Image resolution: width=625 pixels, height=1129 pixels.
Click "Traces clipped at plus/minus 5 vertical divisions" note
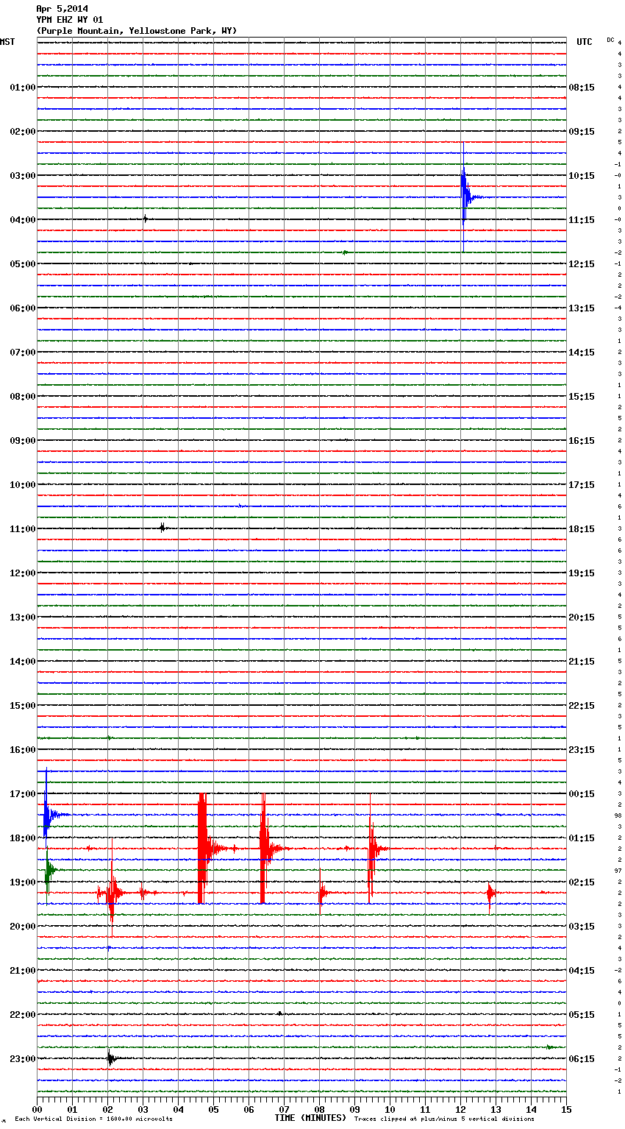444,1119
